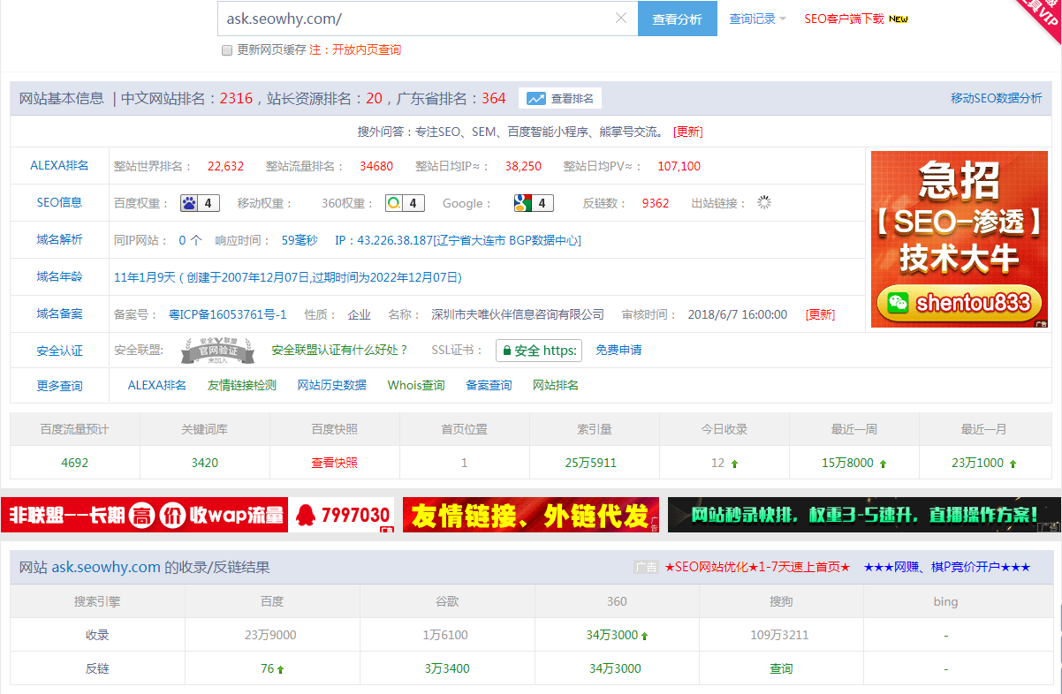The width and height of the screenshot is (1062, 694).
Task: Open the Whois查询 link
Action: tap(416, 385)
